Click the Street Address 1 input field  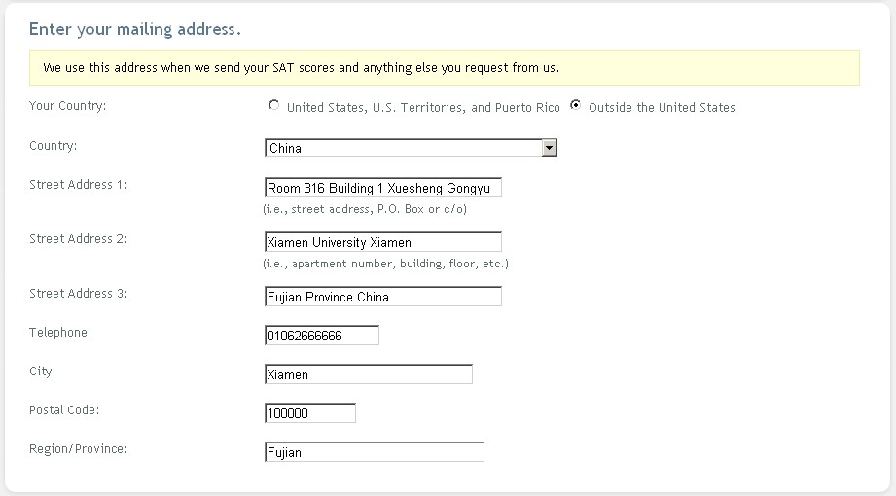pos(382,188)
